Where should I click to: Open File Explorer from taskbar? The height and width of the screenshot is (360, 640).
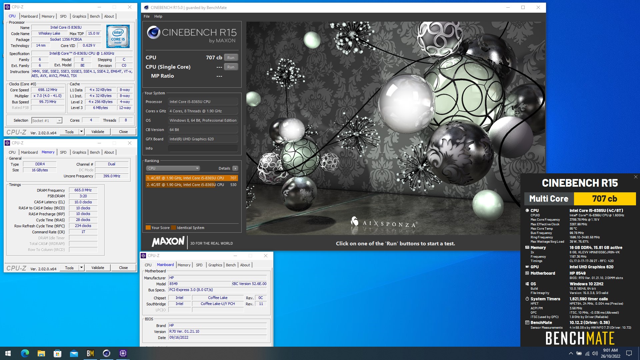(x=41, y=353)
